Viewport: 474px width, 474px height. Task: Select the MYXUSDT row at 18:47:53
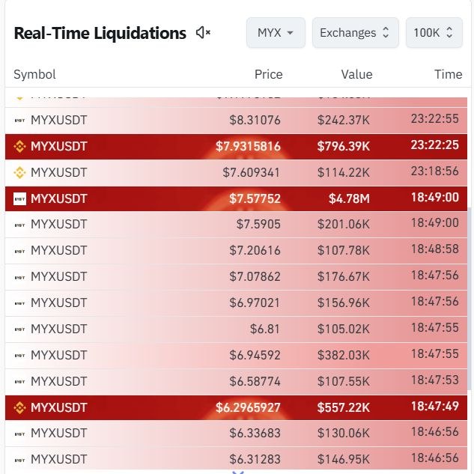[236, 381]
